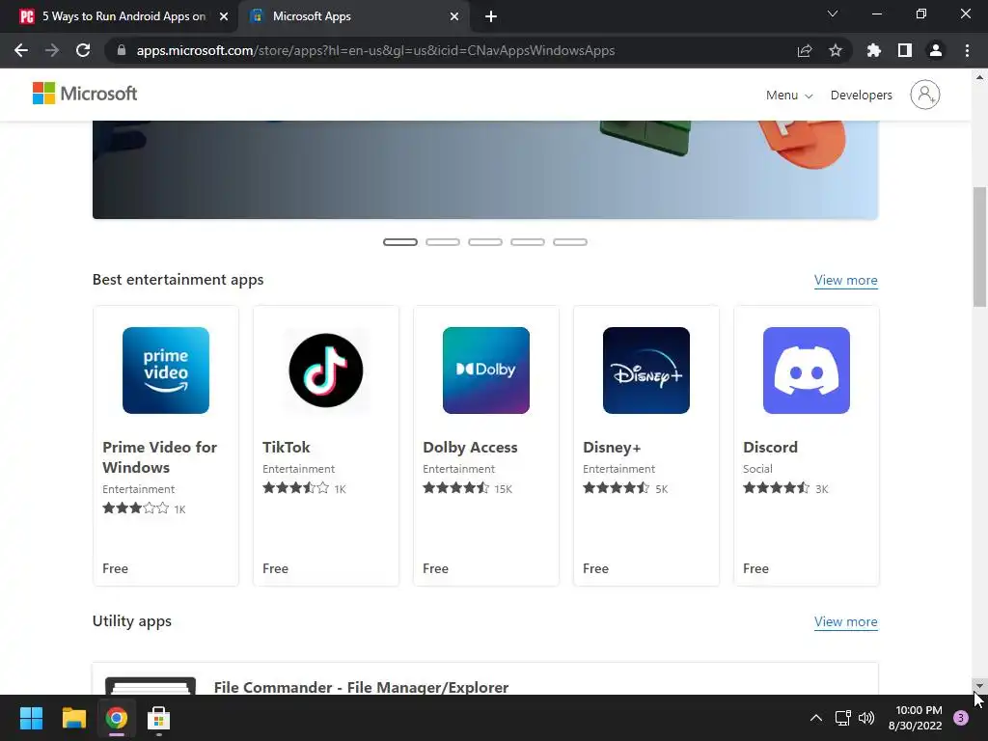Viewport: 988px width, 741px height.
Task: Open Microsoft Store from the taskbar
Action: pos(159,718)
